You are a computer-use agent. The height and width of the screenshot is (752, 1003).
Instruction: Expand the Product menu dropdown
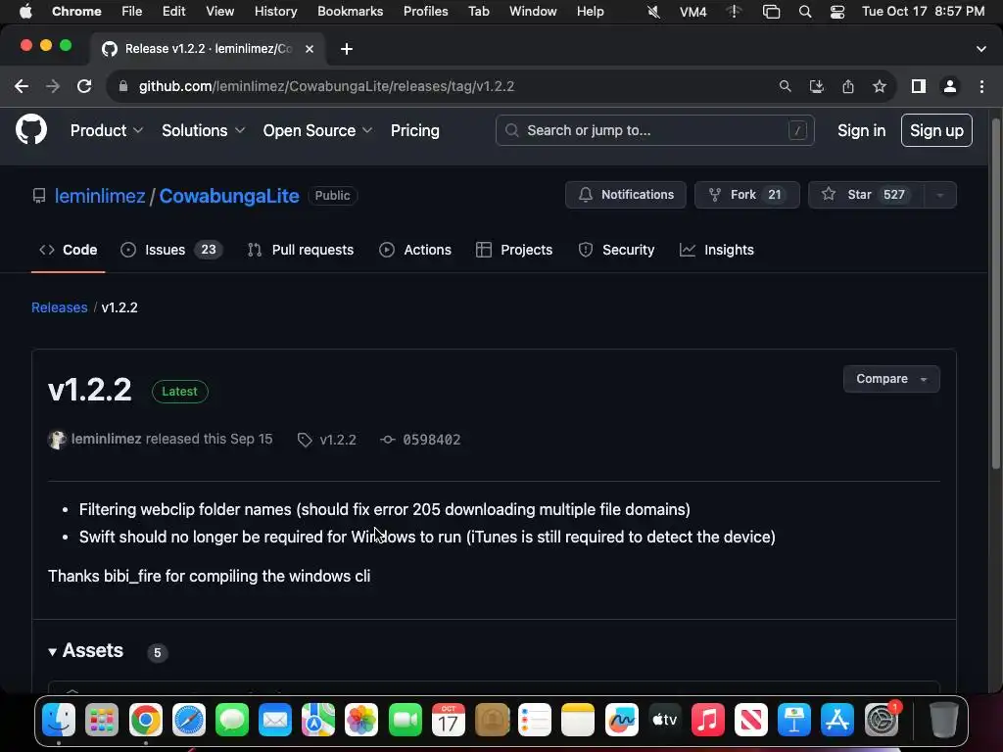point(106,130)
